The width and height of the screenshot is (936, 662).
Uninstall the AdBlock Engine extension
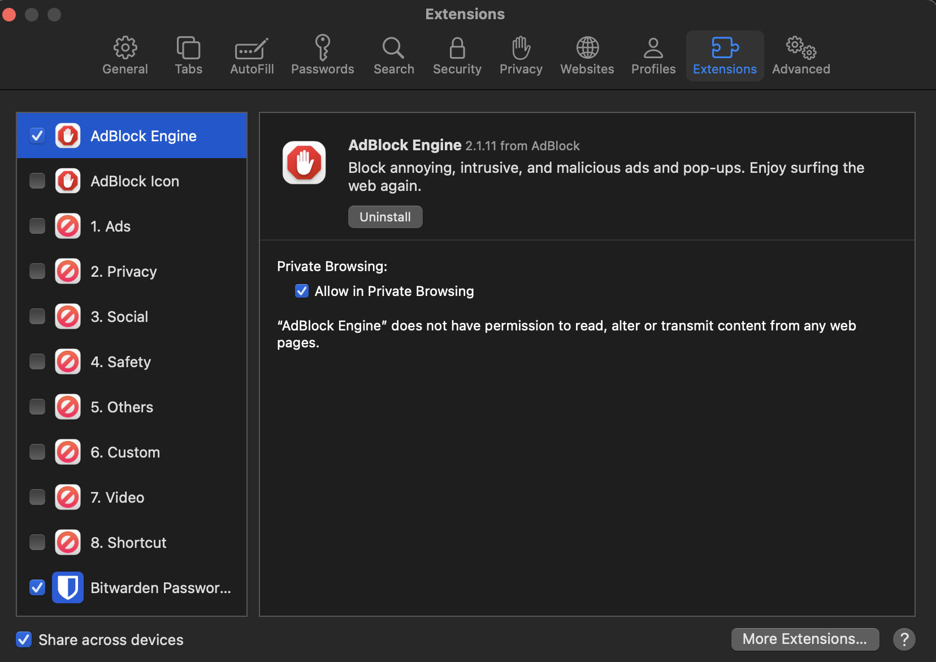[x=385, y=217]
